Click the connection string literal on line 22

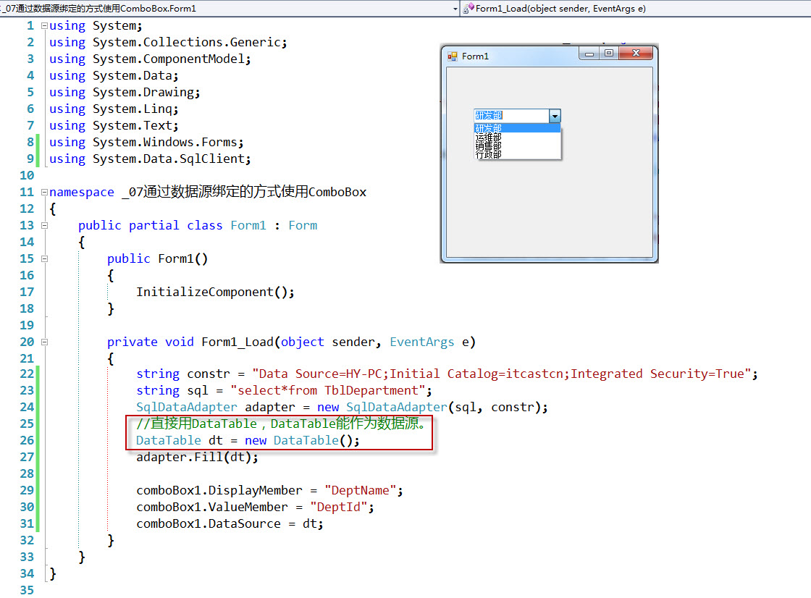tap(501, 374)
